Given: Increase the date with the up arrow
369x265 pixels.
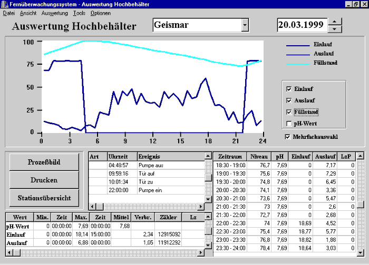Looking at the screenshot, I should tap(335, 21).
